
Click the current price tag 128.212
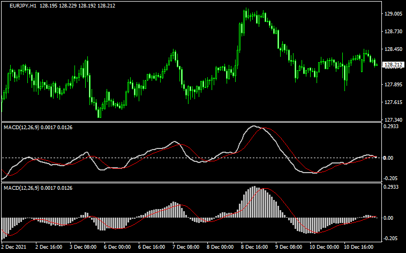[393, 65]
